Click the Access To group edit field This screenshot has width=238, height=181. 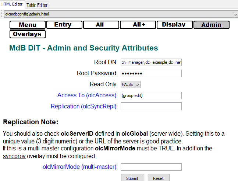click(x=151, y=95)
